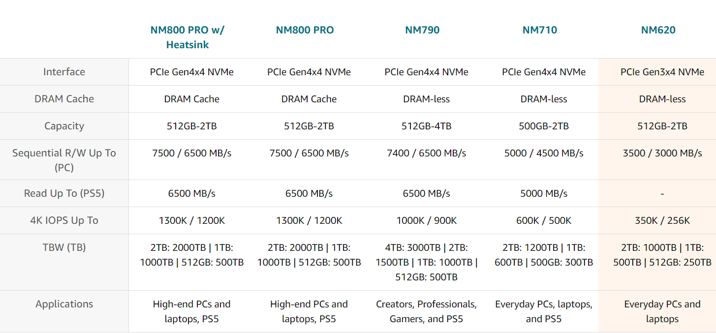716x333 pixels.
Task: Open the NM800 PRO w/ Heatsink product link
Action: 187,37
